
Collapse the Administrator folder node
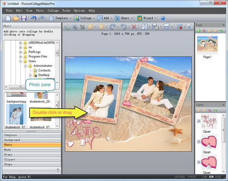[25, 66]
